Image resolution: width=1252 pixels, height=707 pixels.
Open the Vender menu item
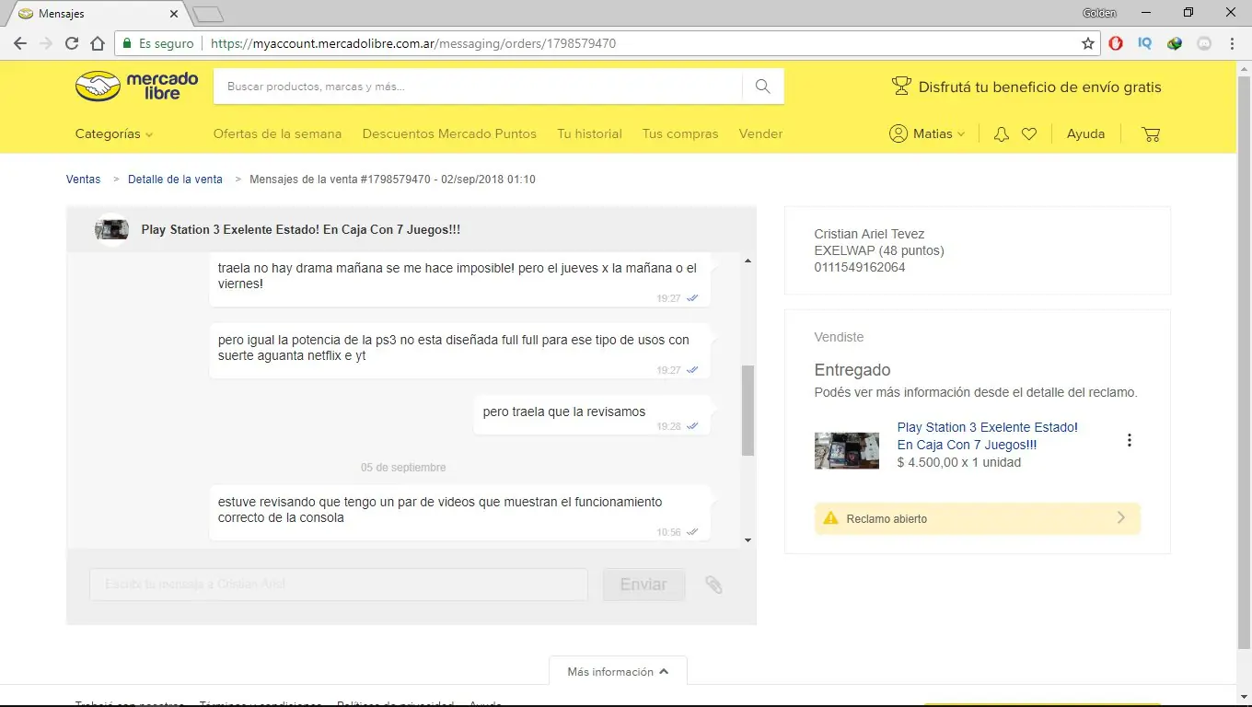(x=760, y=134)
